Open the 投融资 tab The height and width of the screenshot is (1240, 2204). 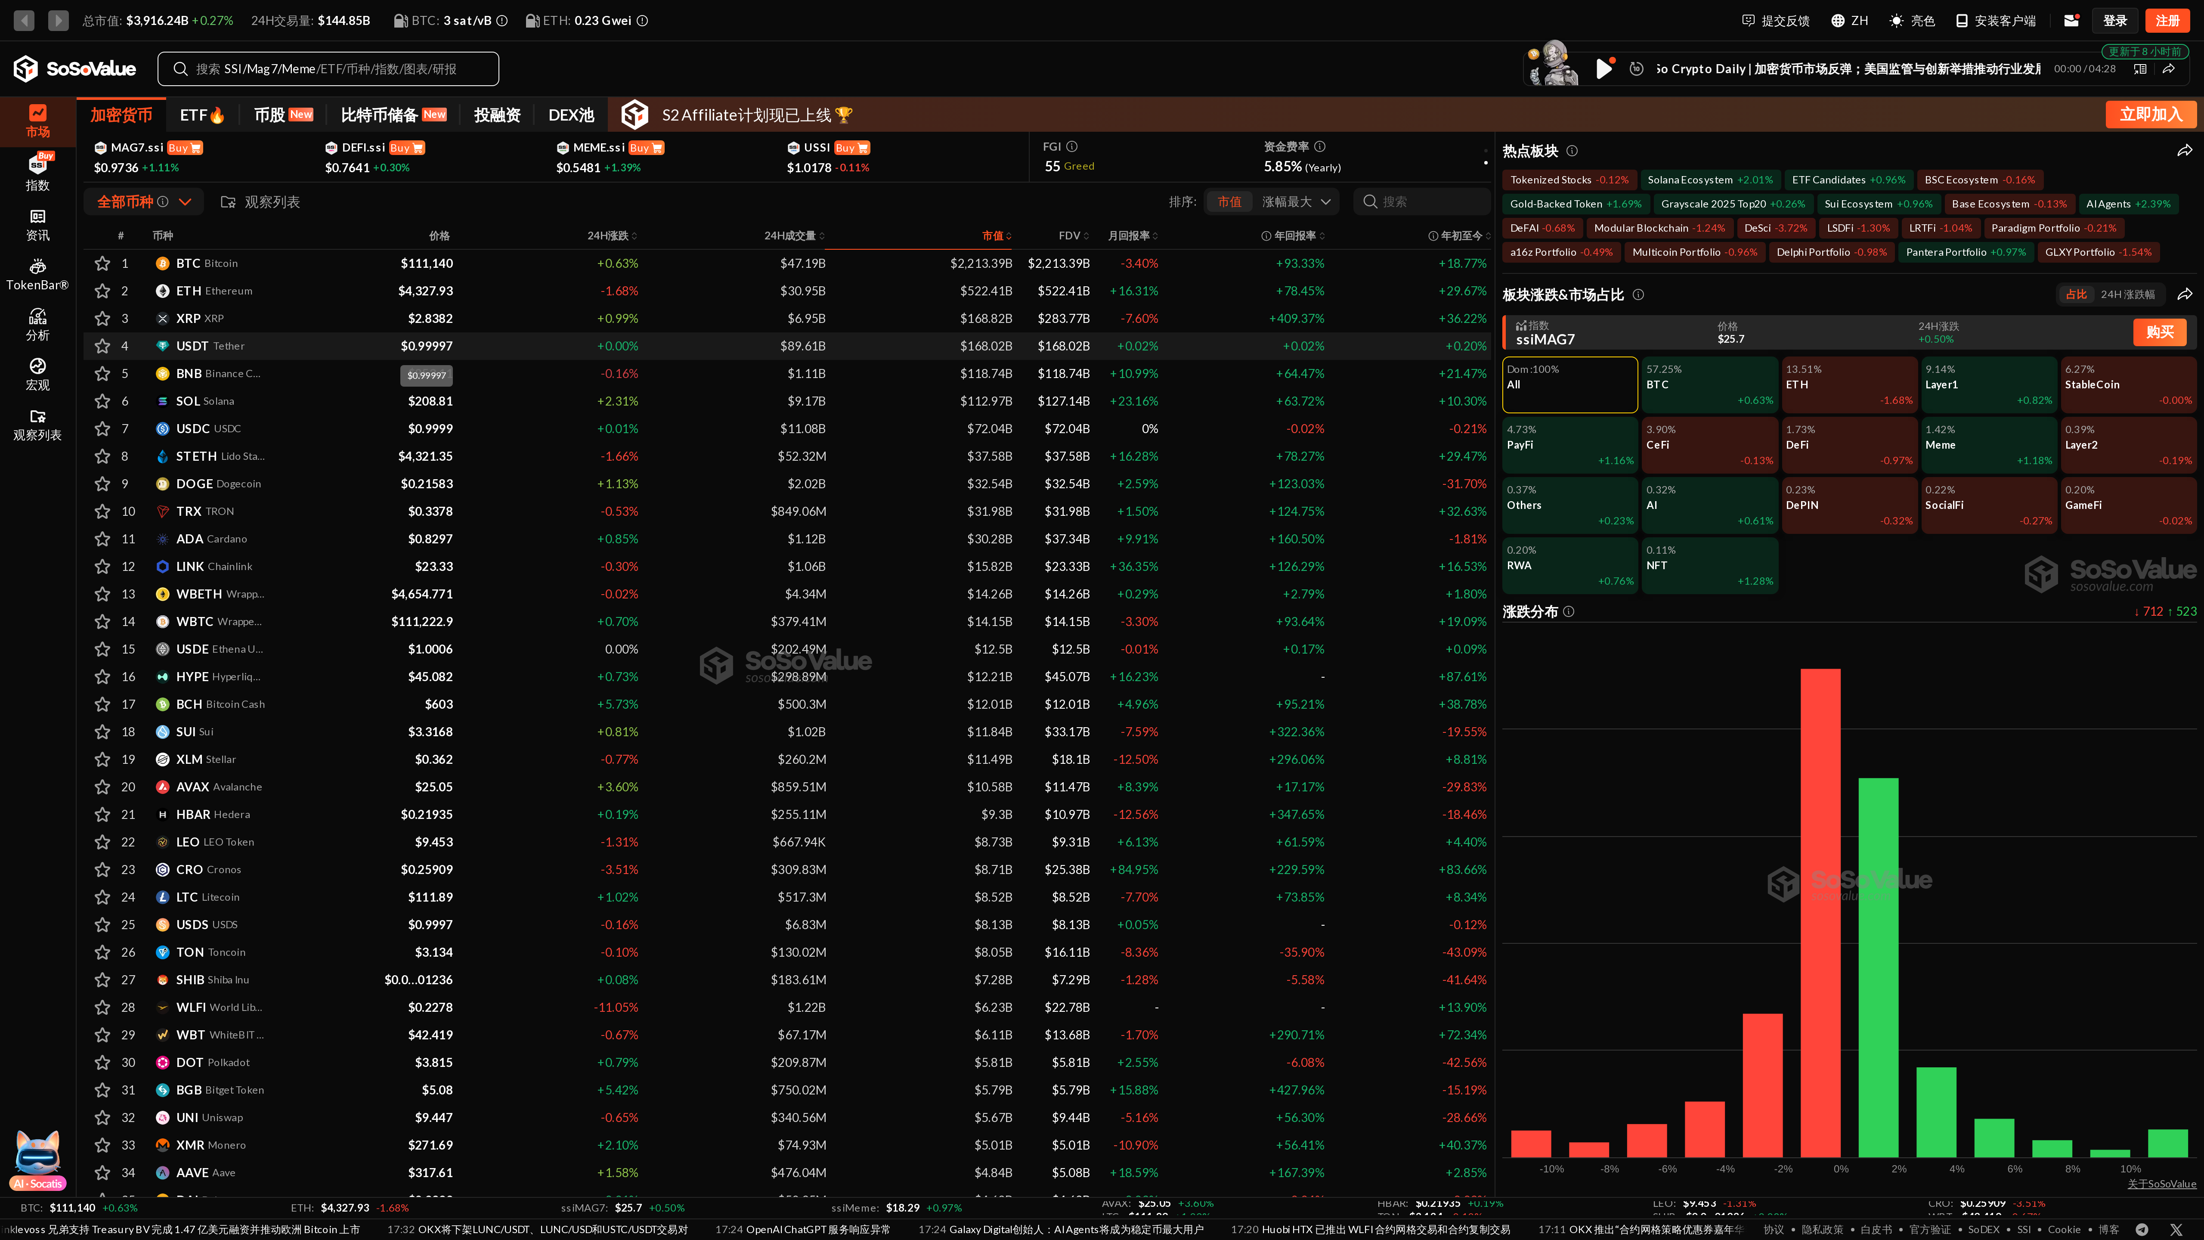(497, 115)
